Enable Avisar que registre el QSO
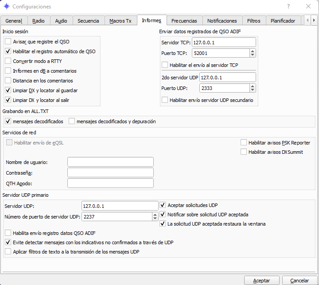Viewport: 319px width, 285px height. [x=8, y=42]
